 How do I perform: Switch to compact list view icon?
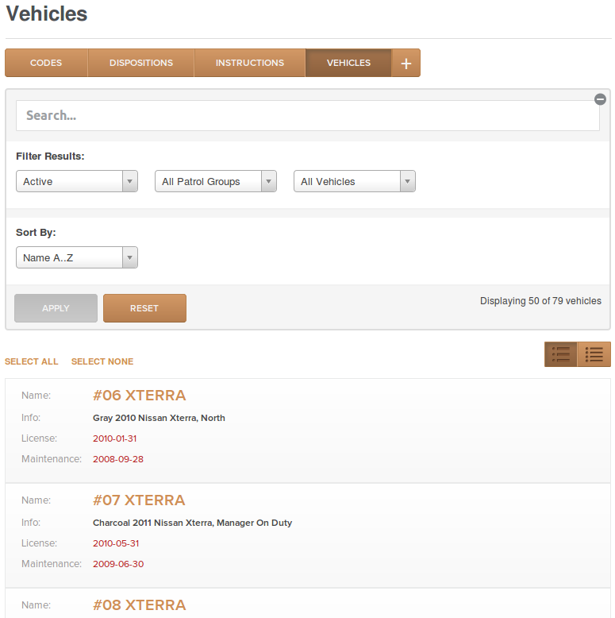pos(594,354)
